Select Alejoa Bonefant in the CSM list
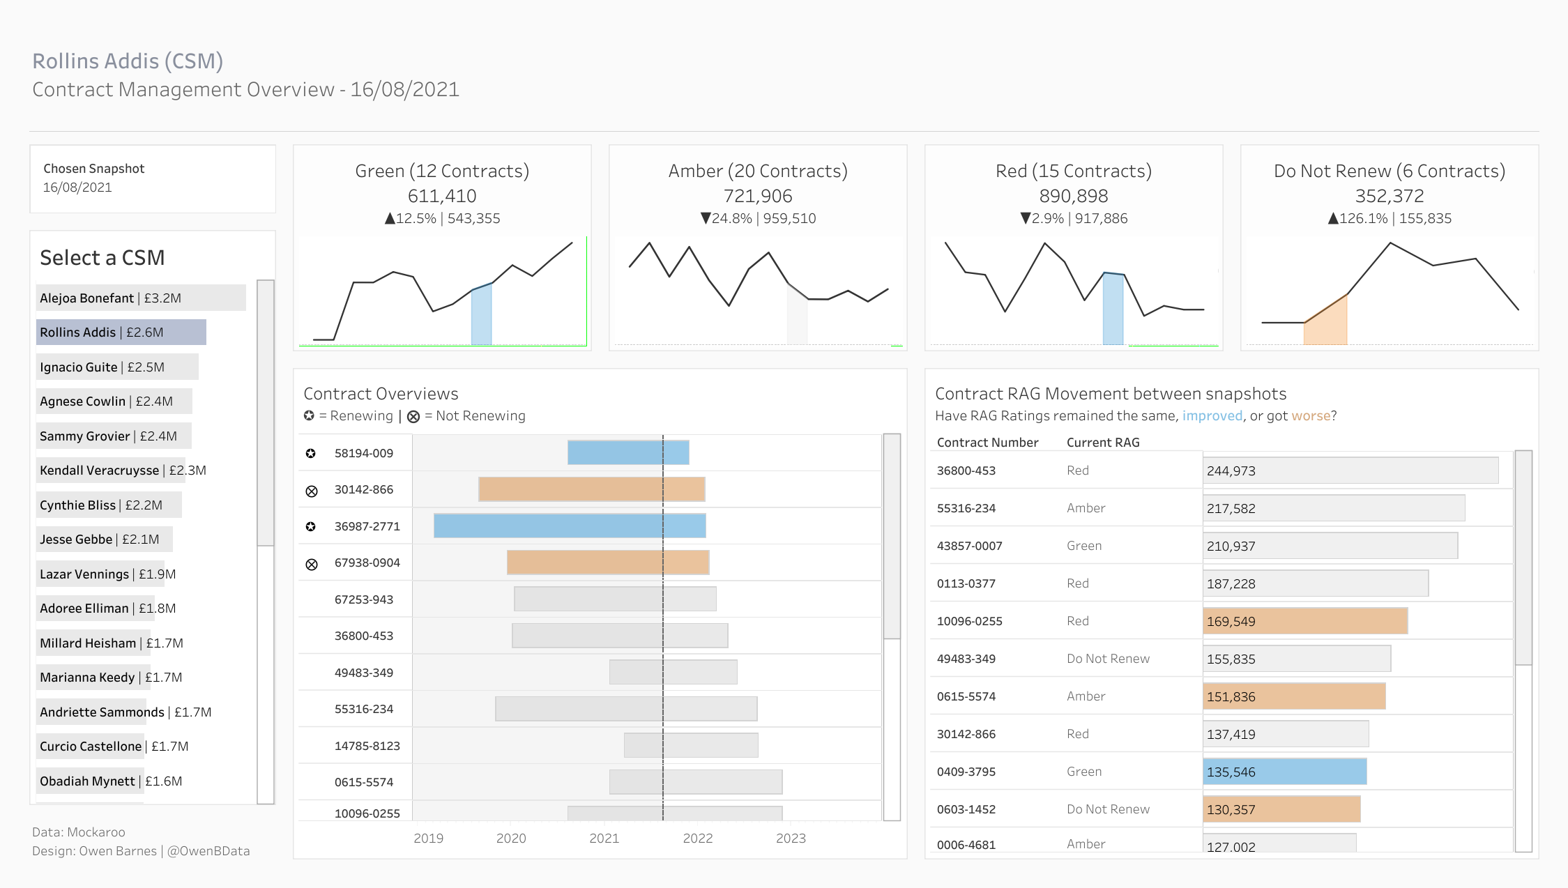Screen dimensions: 1568x888 141,298
